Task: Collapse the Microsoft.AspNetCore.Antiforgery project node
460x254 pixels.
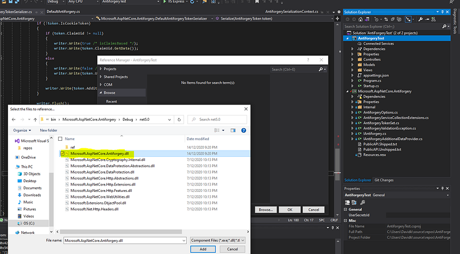Action: click(347, 91)
